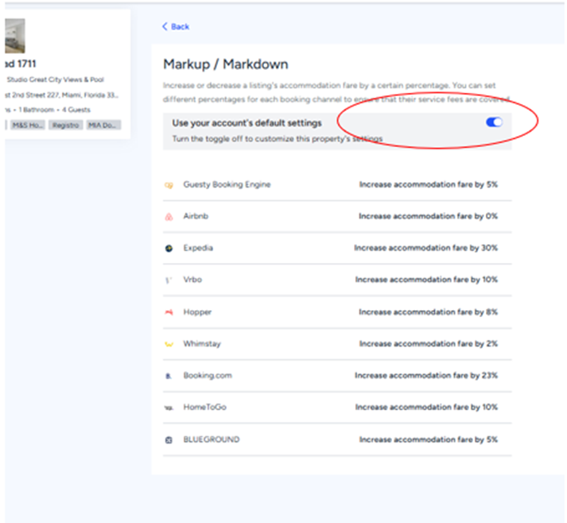Click the Hopper logo icon
The image size is (567, 523).
[x=169, y=312]
